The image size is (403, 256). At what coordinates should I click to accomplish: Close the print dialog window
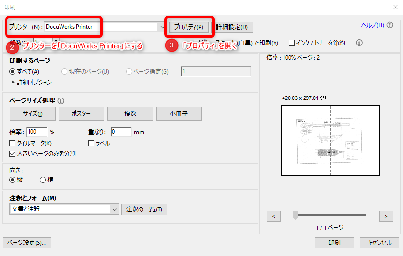coord(394,7)
